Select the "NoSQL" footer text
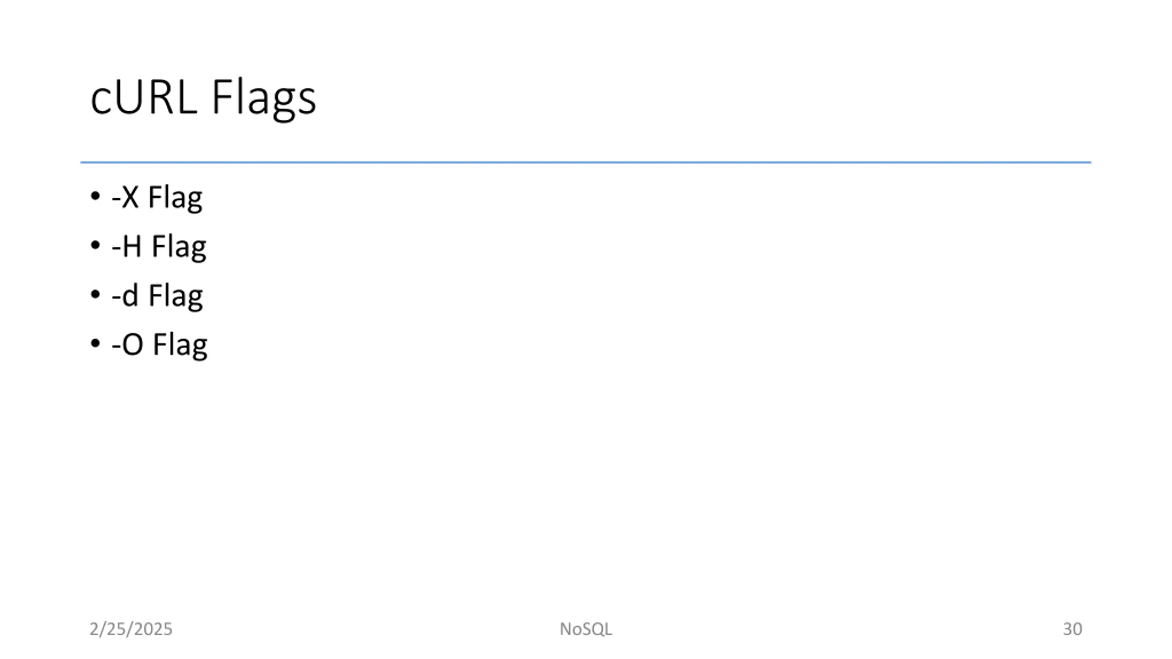 [586, 629]
